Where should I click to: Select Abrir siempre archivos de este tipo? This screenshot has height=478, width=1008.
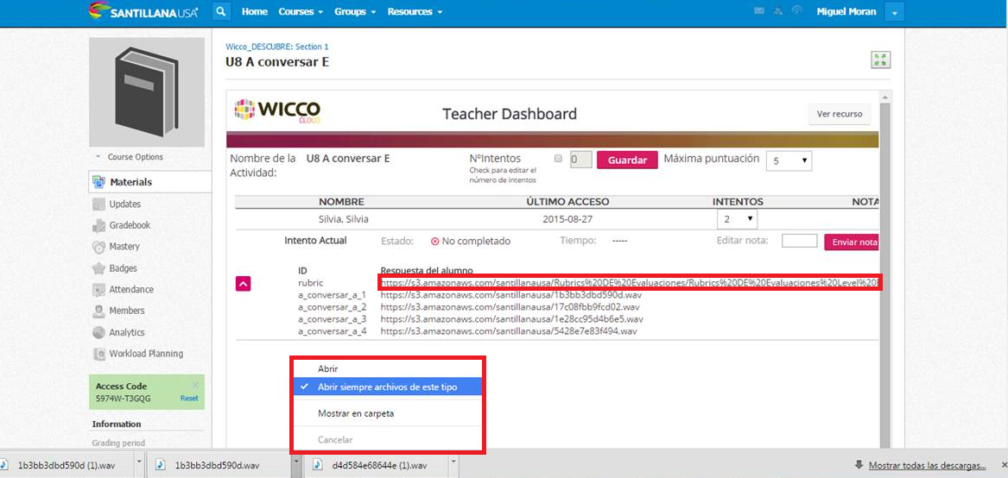(x=387, y=387)
